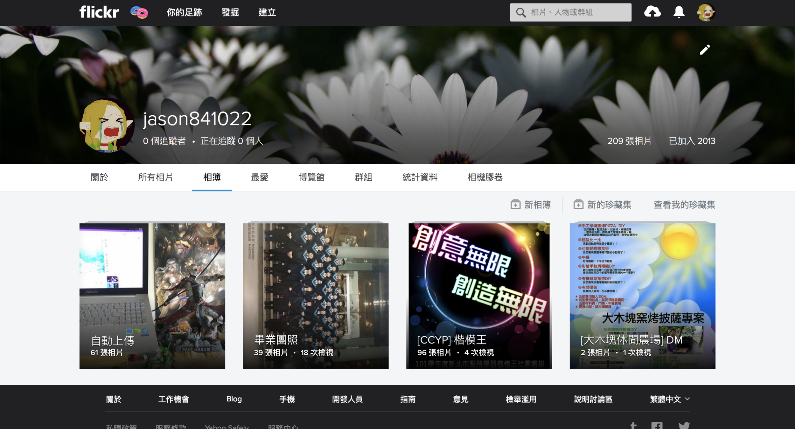Click the large jason841022 profile avatar
This screenshot has width=795, height=429.
(x=106, y=126)
